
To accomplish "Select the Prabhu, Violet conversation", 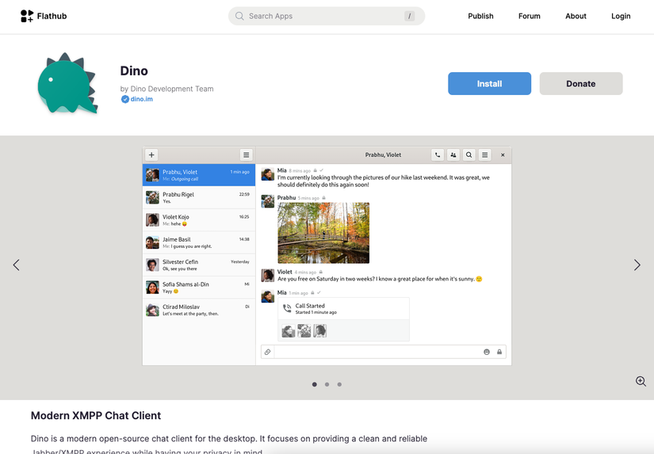I will point(199,174).
